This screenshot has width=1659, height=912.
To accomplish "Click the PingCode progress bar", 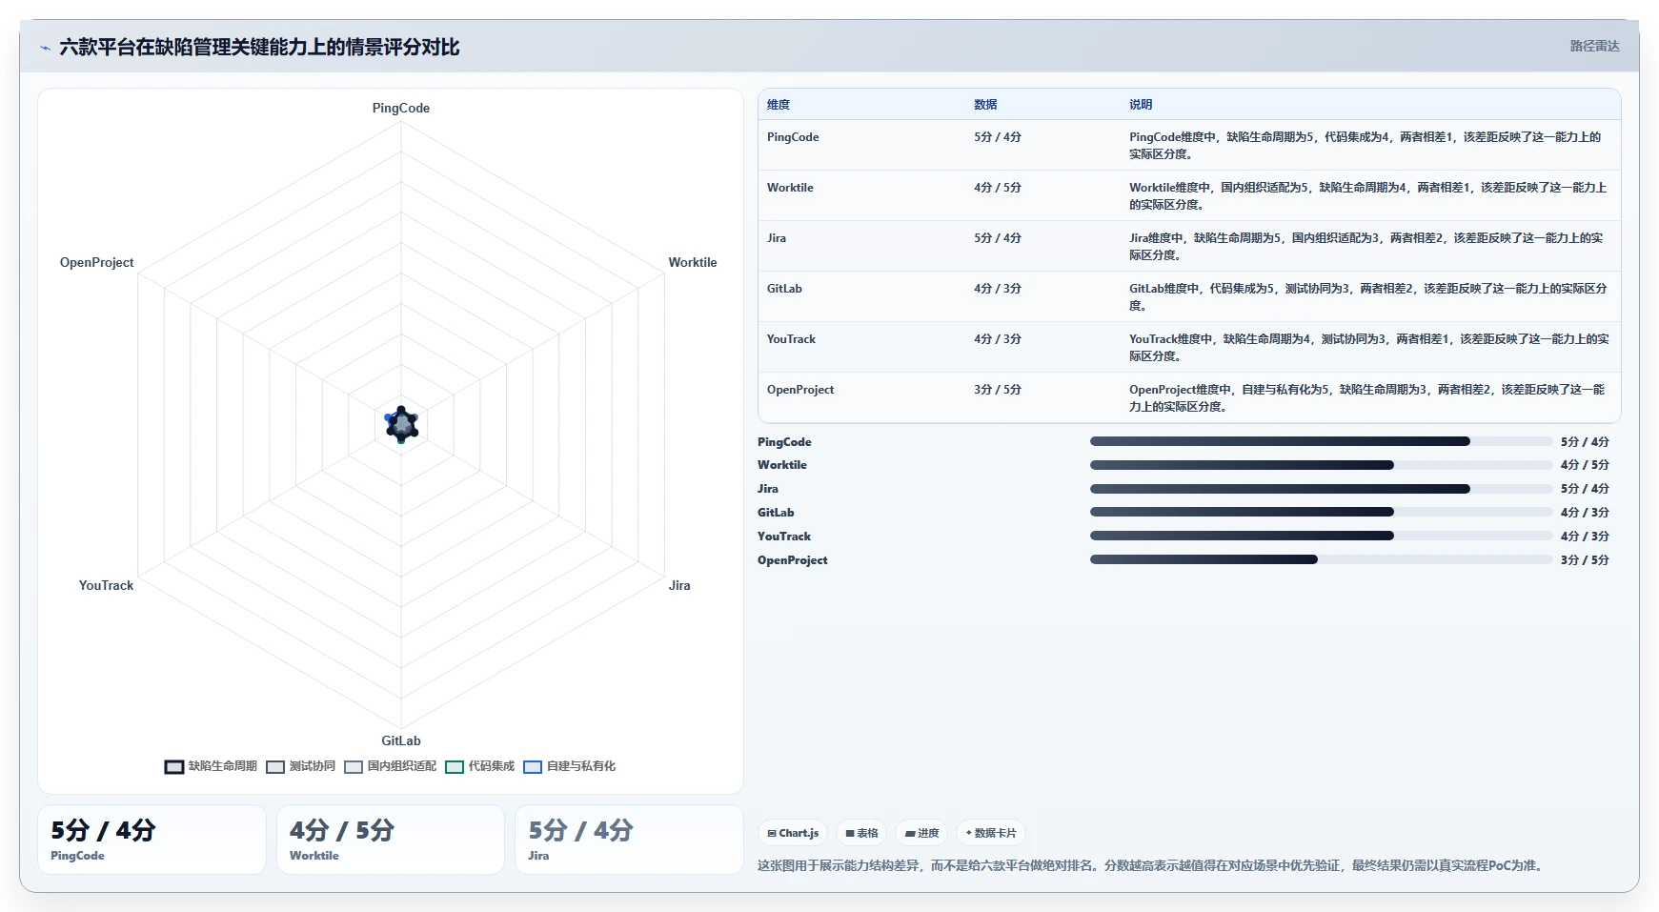I will pyautogui.click(x=1322, y=441).
